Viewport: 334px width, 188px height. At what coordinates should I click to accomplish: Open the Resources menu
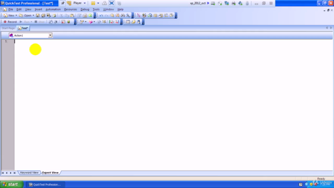click(70, 9)
